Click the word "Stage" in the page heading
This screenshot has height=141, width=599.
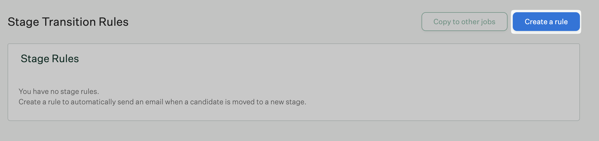(23, 22)
